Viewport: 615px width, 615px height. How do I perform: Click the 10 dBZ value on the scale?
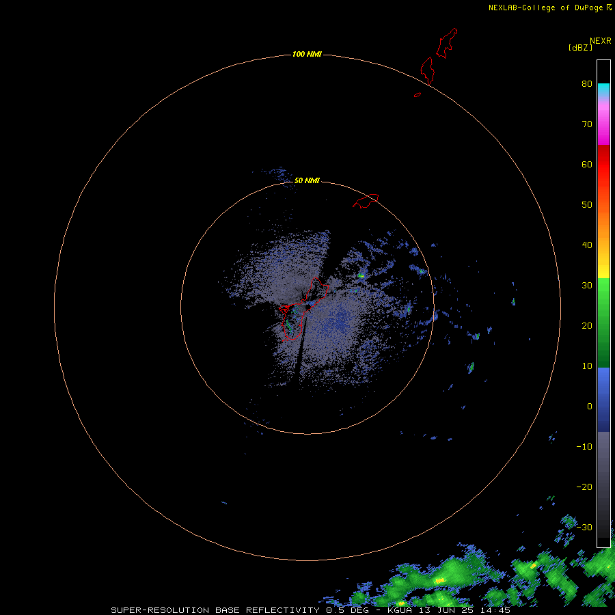pos(587,366)
